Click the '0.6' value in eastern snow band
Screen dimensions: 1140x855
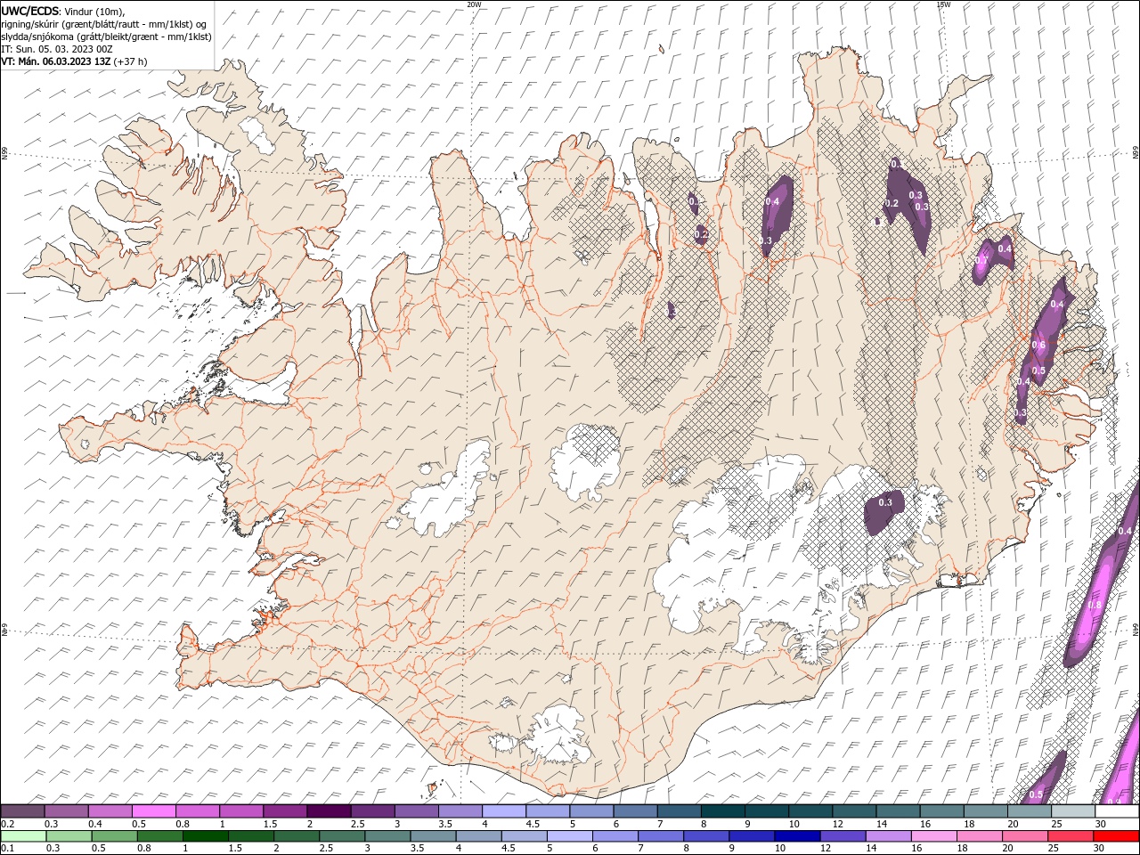1038,346
